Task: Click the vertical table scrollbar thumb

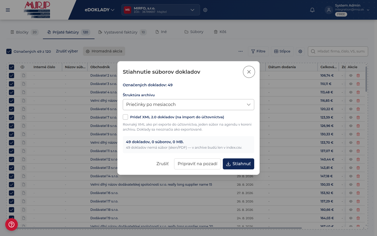Action: 366,79
